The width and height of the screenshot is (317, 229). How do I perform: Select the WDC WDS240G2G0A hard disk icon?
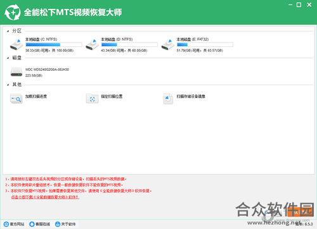[16, 72]
